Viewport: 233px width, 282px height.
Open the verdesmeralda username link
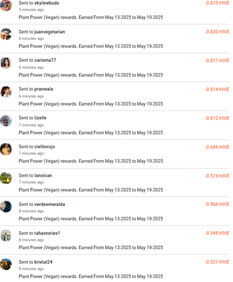point(50,204)
